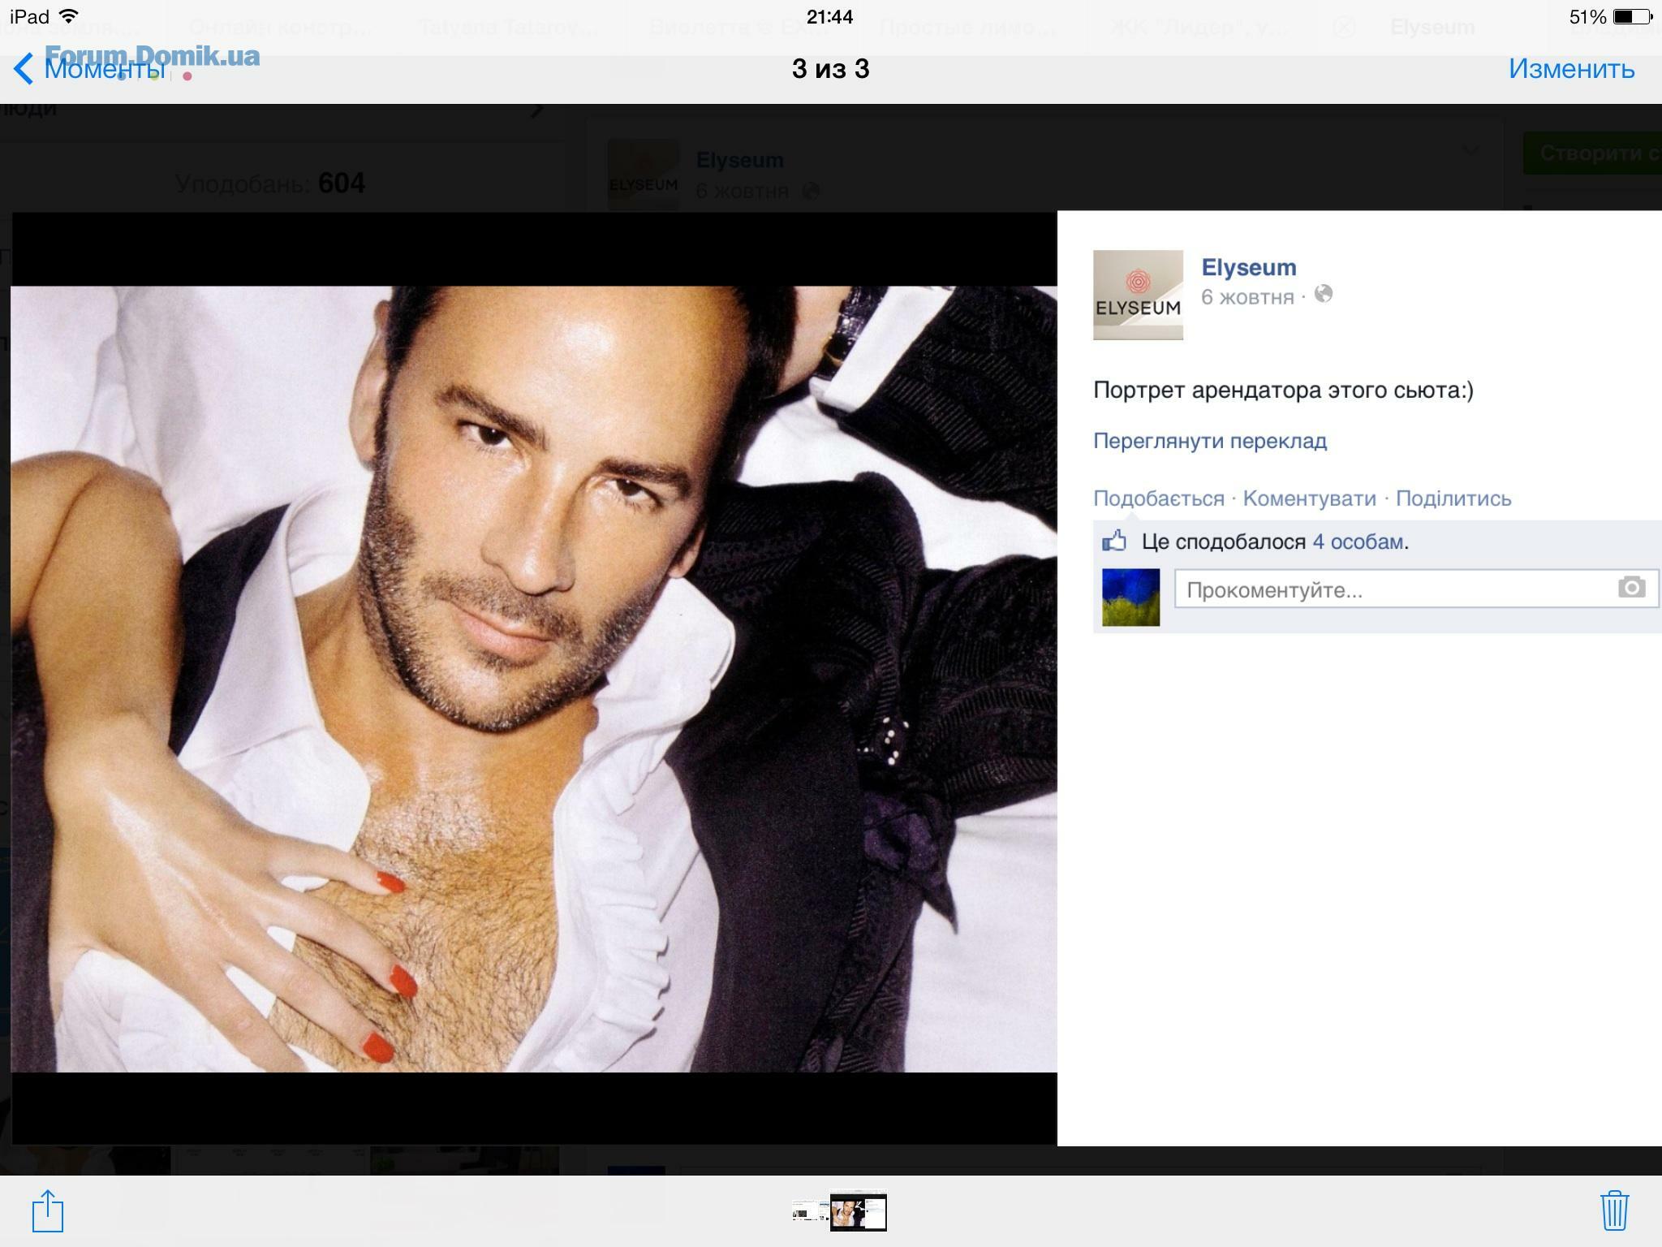Share the post via Поділитись
1662x1247 pixels.
[x=1453, y=498]
